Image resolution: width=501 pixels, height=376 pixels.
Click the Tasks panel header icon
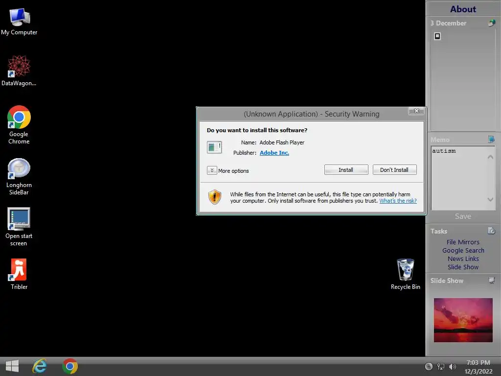[491, 231]
